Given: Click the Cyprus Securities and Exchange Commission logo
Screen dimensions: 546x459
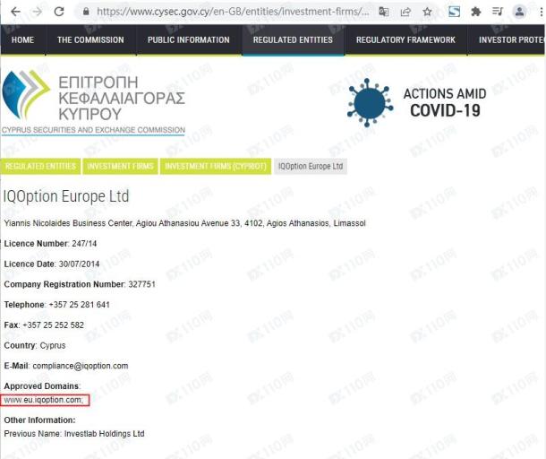Looking at the screenshot, I should click(93, 102).
